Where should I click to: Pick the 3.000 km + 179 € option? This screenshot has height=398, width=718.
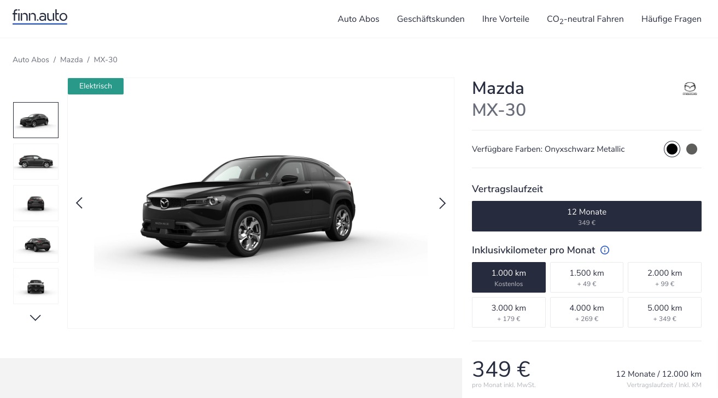(509, 312)
